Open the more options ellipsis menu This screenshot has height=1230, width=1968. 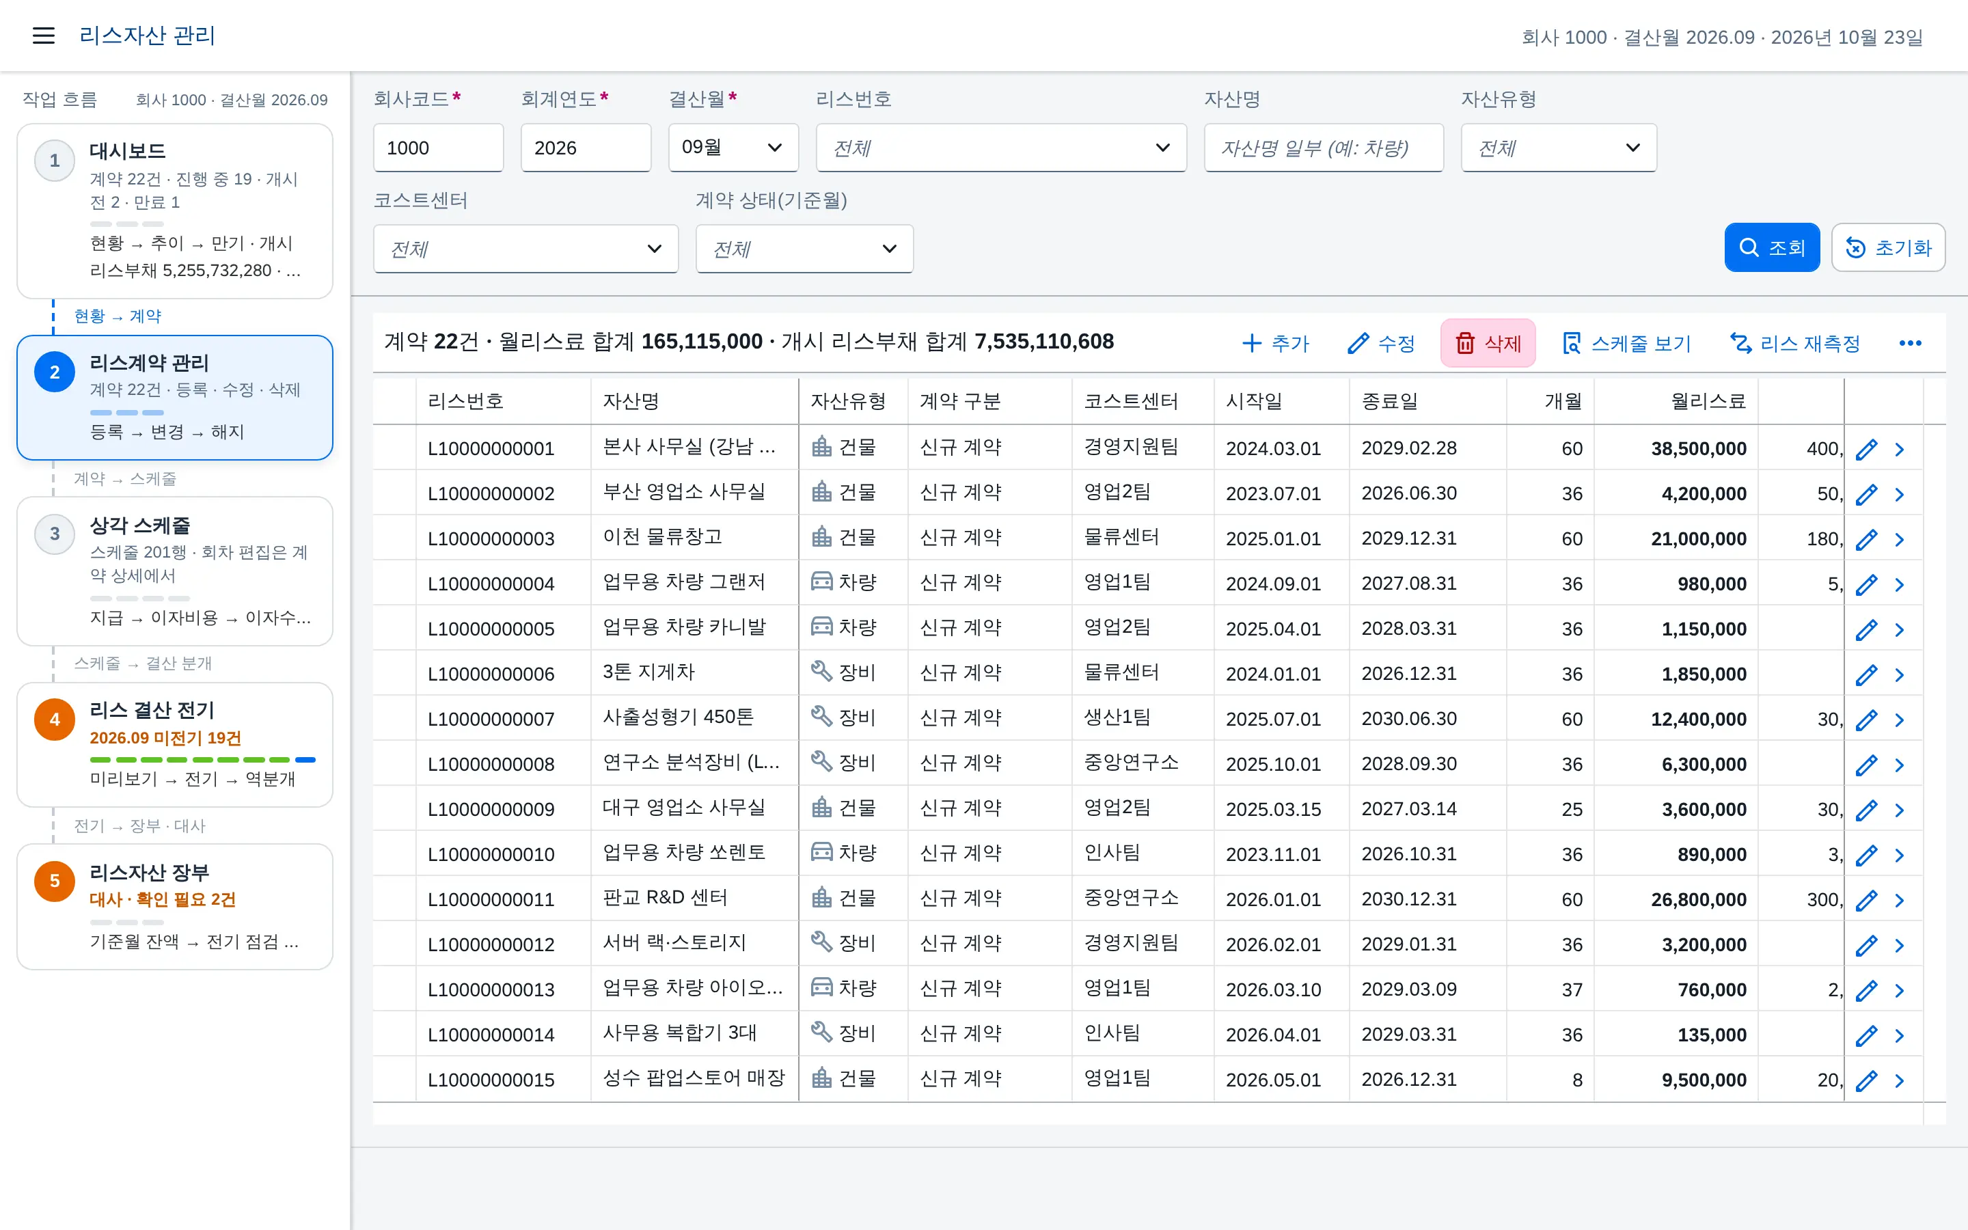click(x=1911, y=343)
